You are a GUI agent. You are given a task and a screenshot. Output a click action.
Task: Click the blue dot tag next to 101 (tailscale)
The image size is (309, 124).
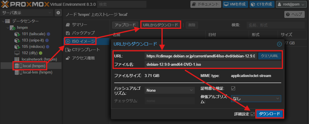tap(48, 34)
